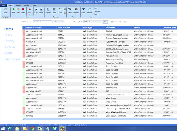Switch to the Utilities ribbon tab

26,5
